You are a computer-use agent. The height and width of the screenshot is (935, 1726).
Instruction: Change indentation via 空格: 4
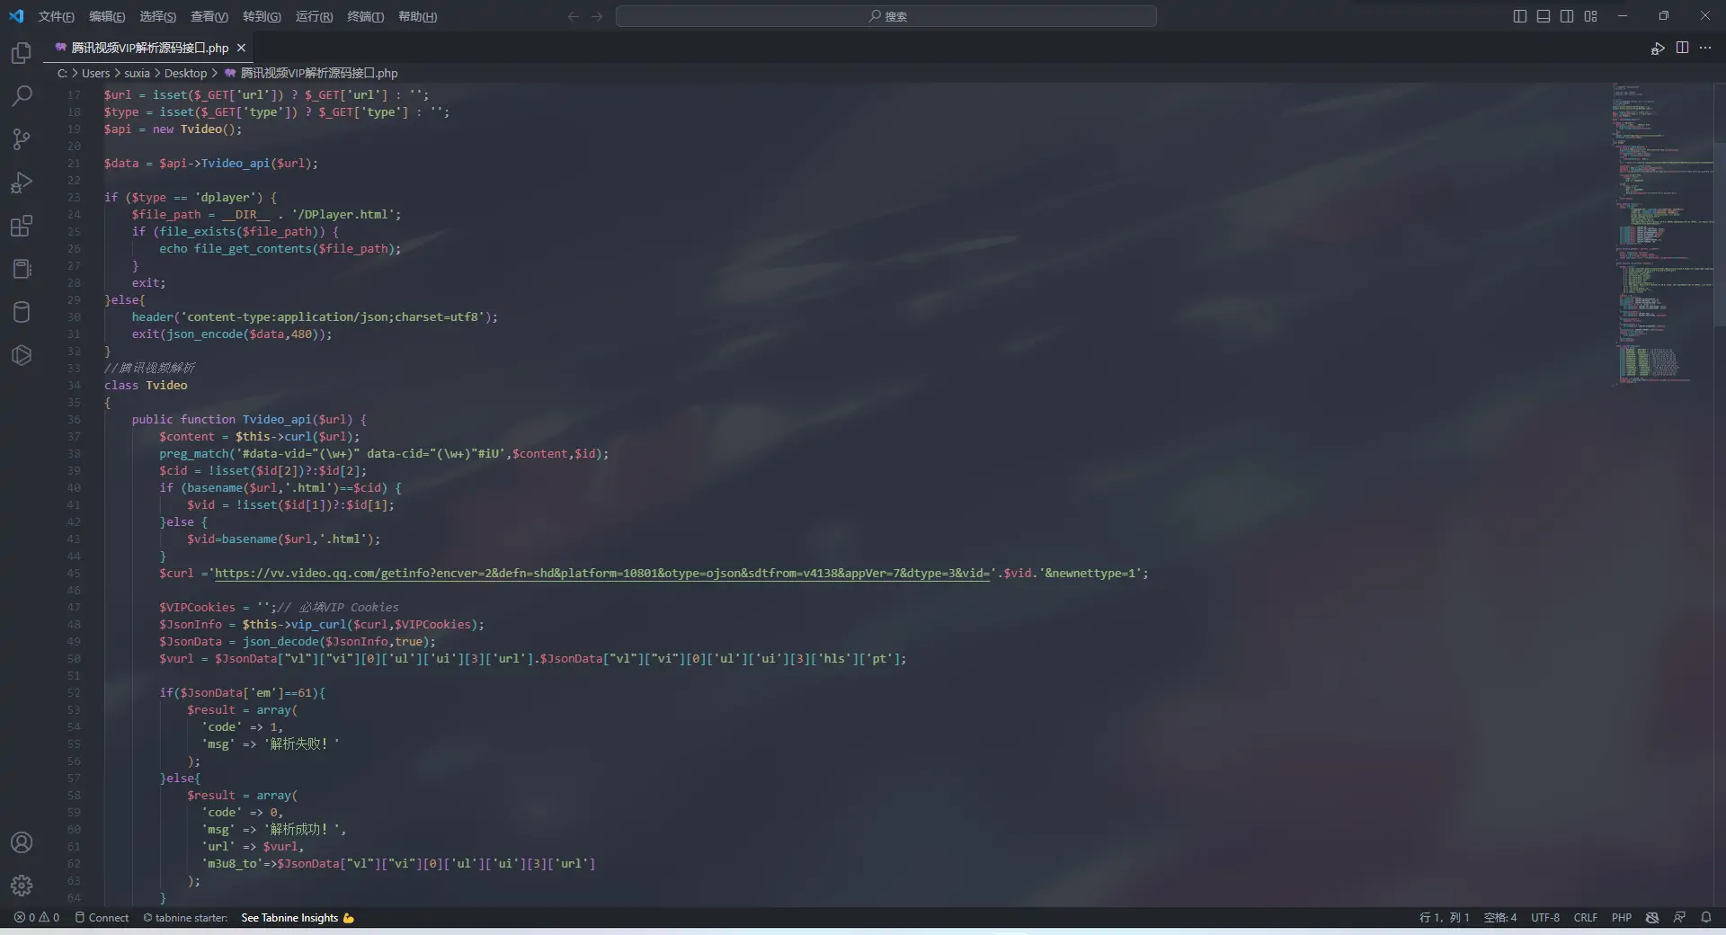1499,918
